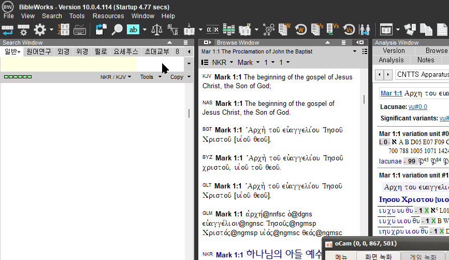The height and width of the screenshot is (260, 449).
Task: Expand the arrow beside the gear options icon
Action: 51,30
